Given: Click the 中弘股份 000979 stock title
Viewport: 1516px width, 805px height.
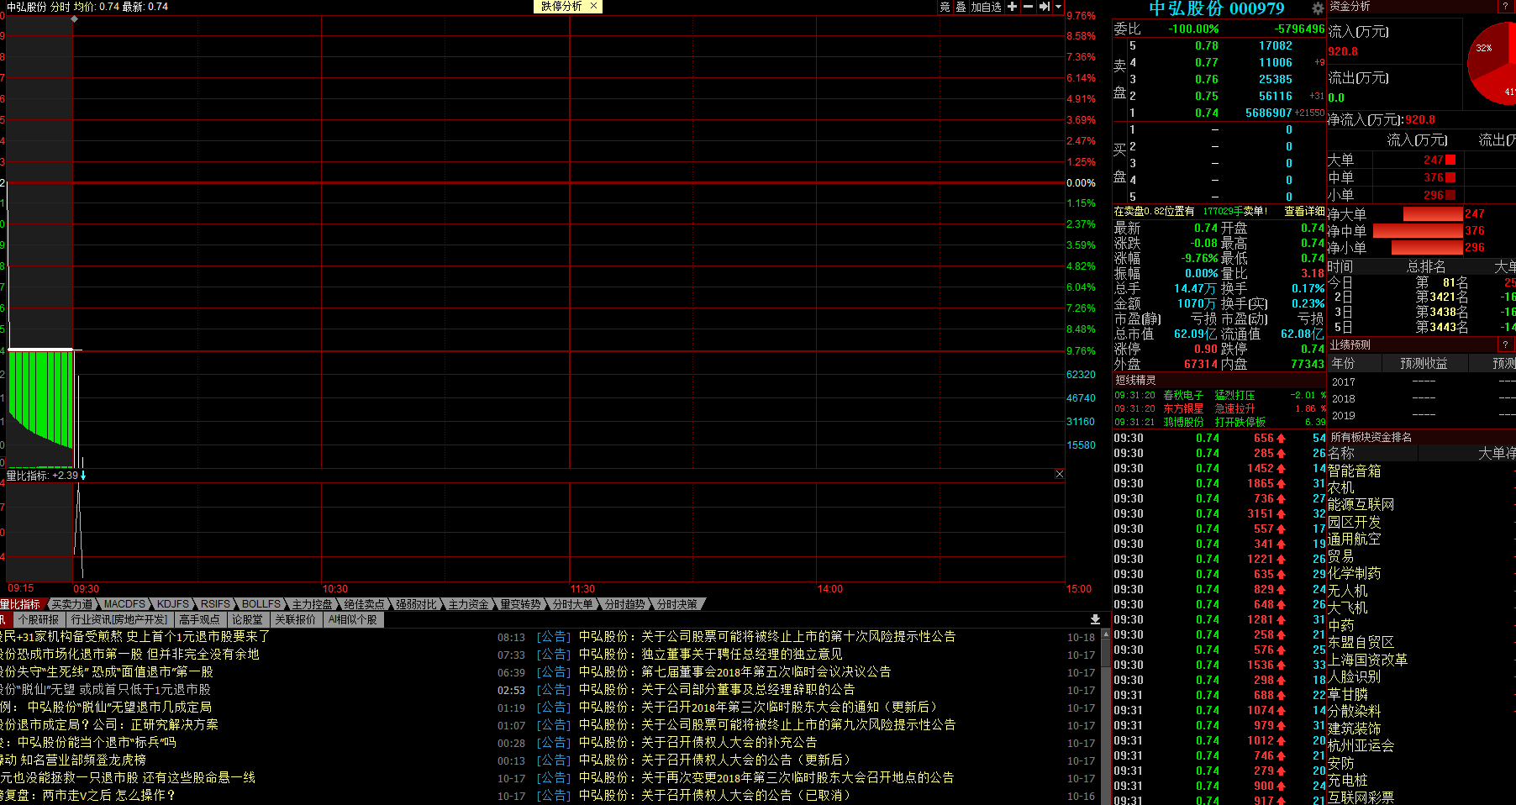Looking at the screenshot, I should tap(1217, 9).
